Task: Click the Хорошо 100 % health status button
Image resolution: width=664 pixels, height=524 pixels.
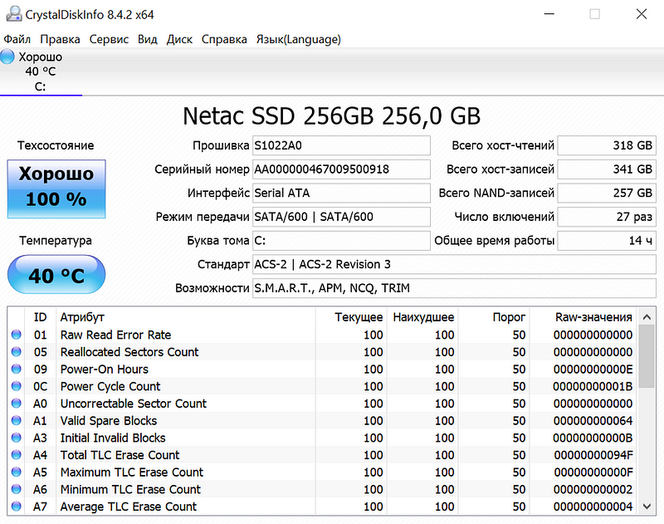Action: point(56,189)
